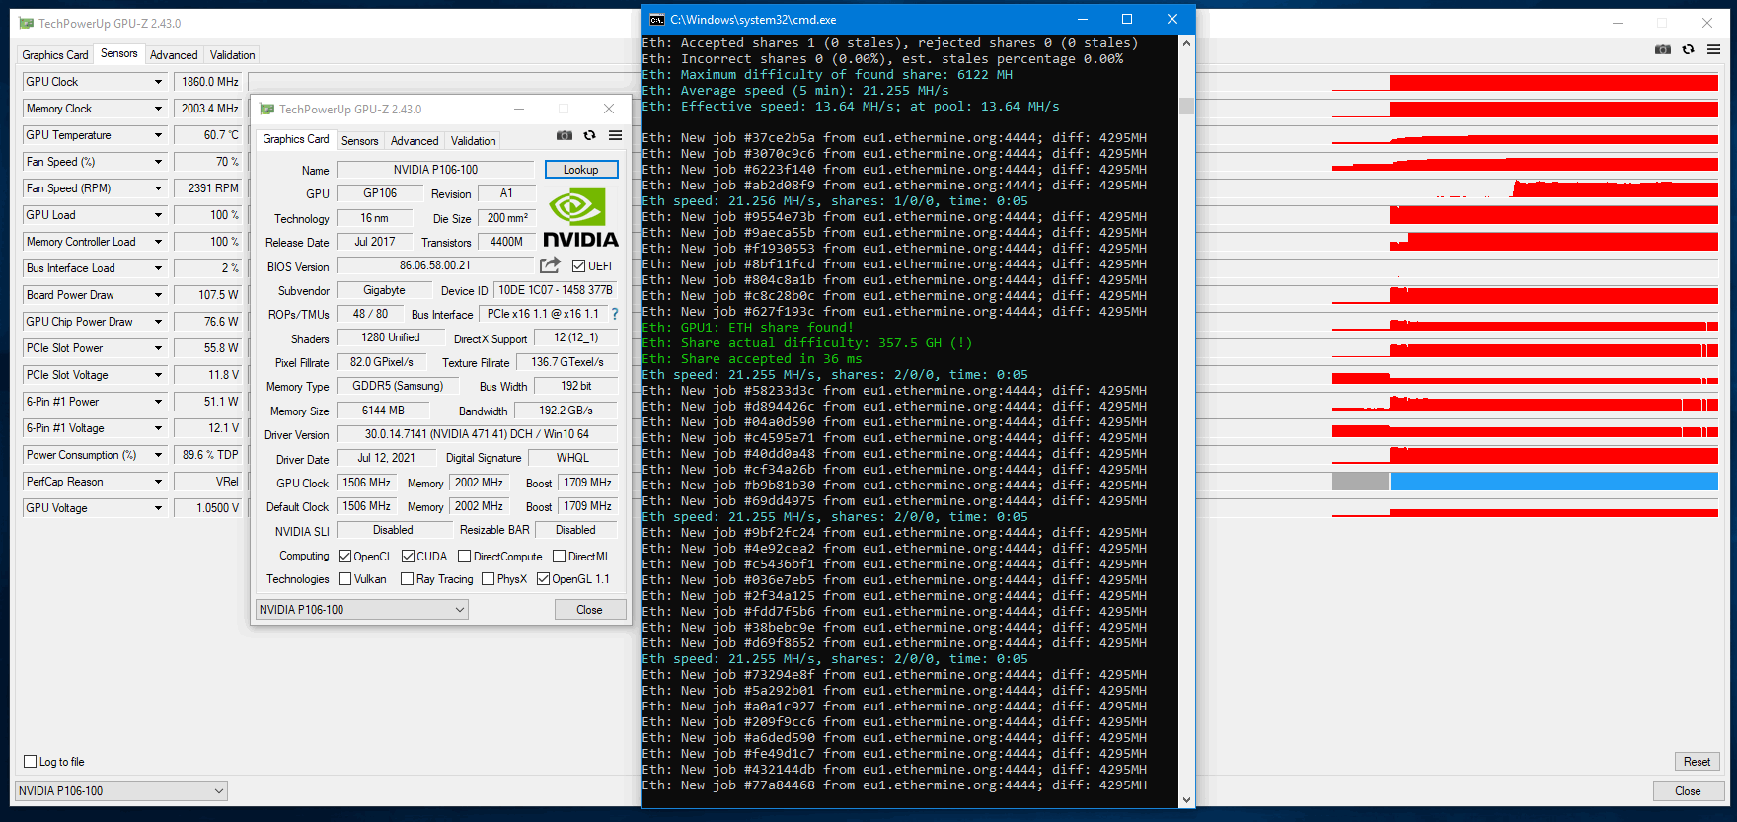Image resolution: width=1737 pixels, height=822 pixels.
Task: Open the PerfCap Reason sensor dropdown
Action: [157, 482]
